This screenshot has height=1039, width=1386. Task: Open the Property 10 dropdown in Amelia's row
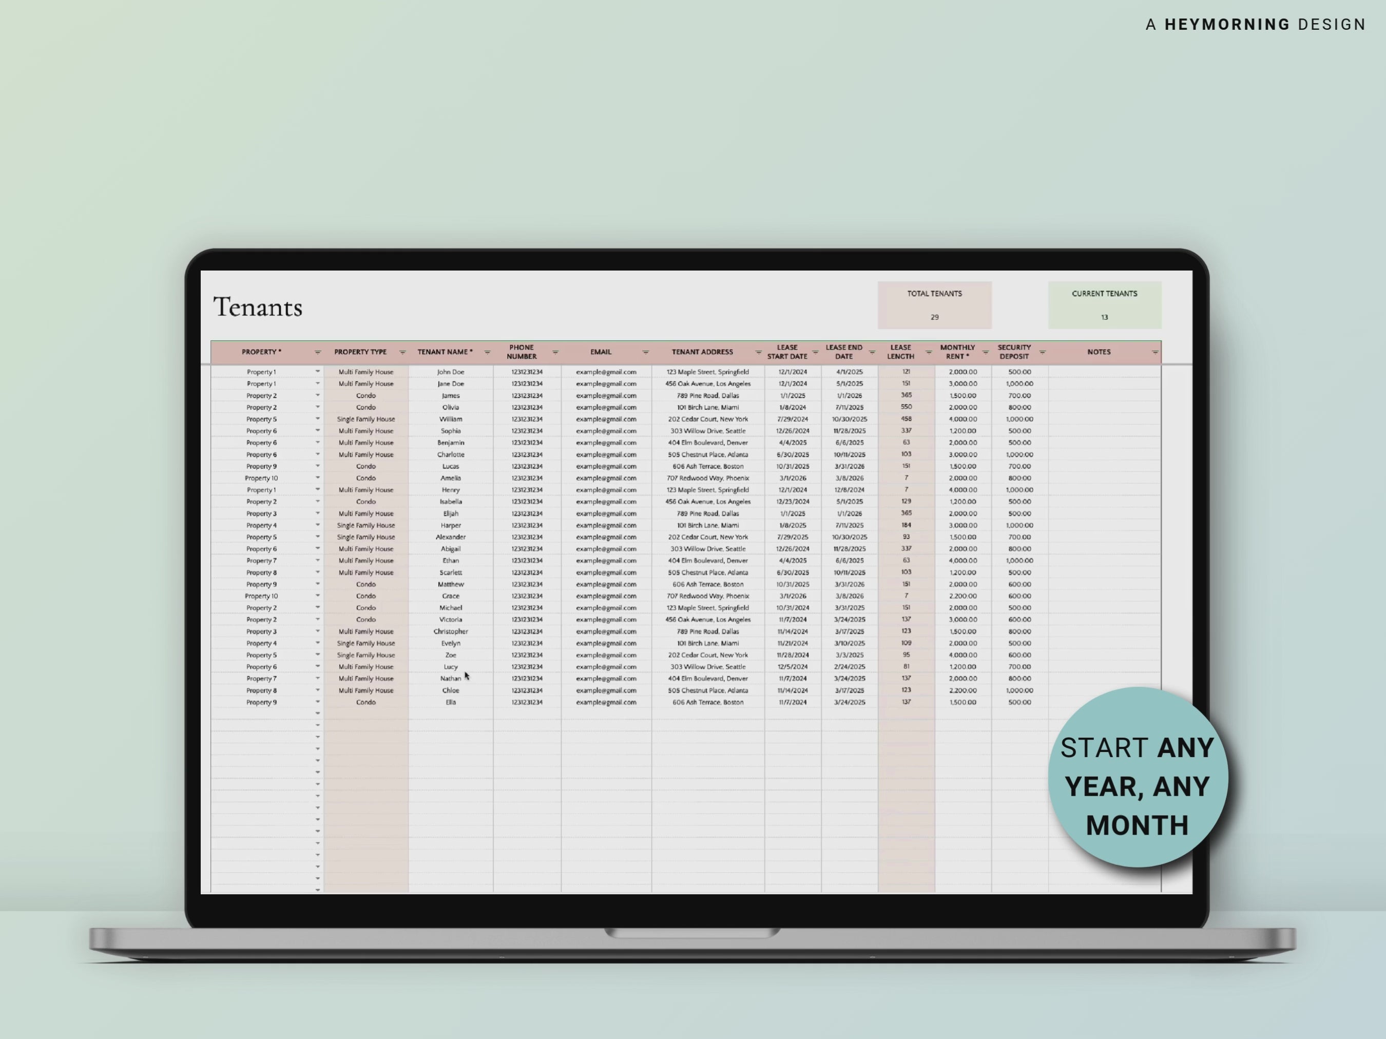[x=318, y=477]
